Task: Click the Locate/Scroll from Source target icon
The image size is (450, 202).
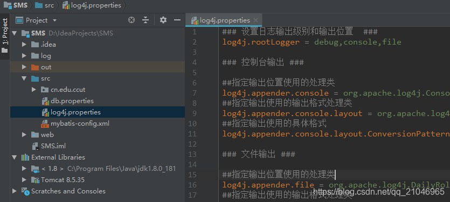Action: [131, 20]
